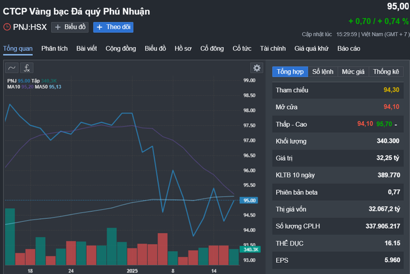Image resolution: width=410 pixels, height=274 pixels.
Task: Click the PNJ:HSX ticker symbol
Action: (30, 27)
